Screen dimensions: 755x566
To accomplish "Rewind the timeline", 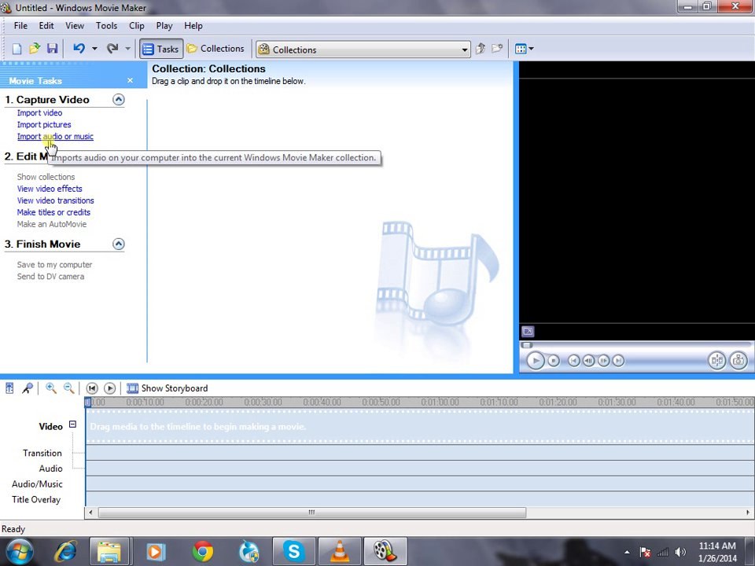I will tap(91, 388).
